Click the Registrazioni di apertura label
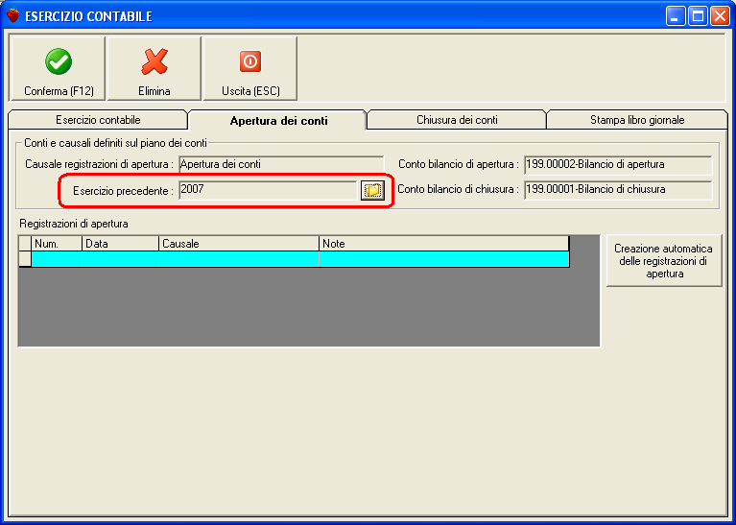The image size is (736, 525). click(x=74, y=224)
